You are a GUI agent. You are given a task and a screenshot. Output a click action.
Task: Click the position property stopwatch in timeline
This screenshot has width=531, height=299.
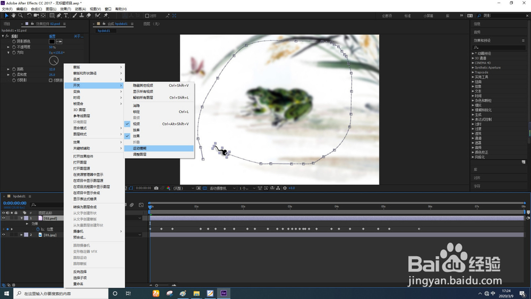(x=38, y=229)
